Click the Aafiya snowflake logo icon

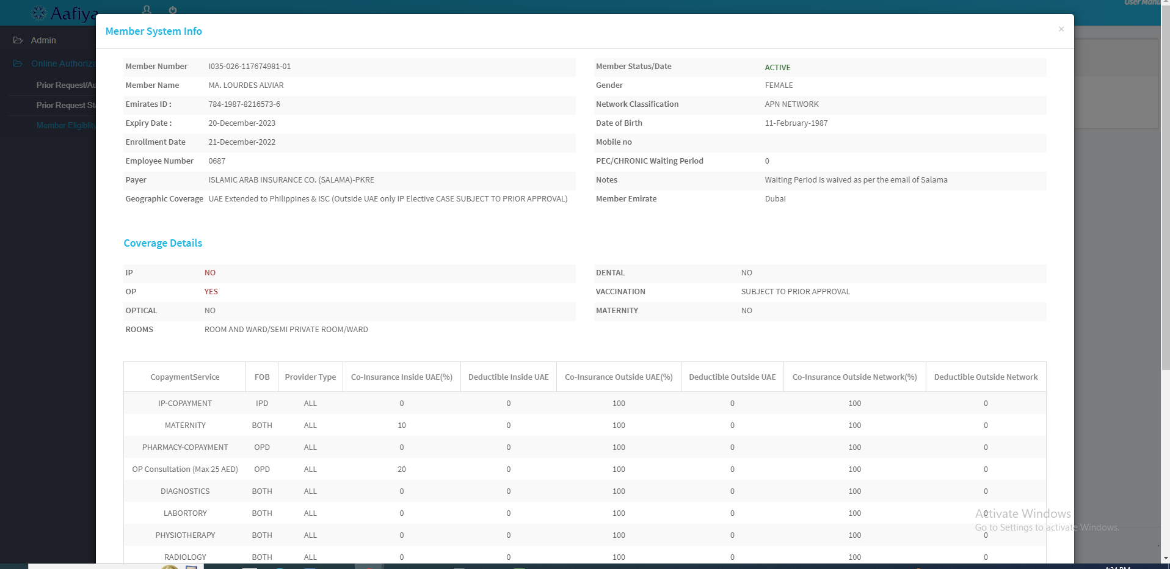pos(39,13)
